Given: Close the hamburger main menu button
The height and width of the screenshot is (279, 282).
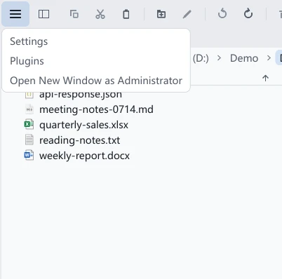Looking at the screenshot, I should [15, 14].
